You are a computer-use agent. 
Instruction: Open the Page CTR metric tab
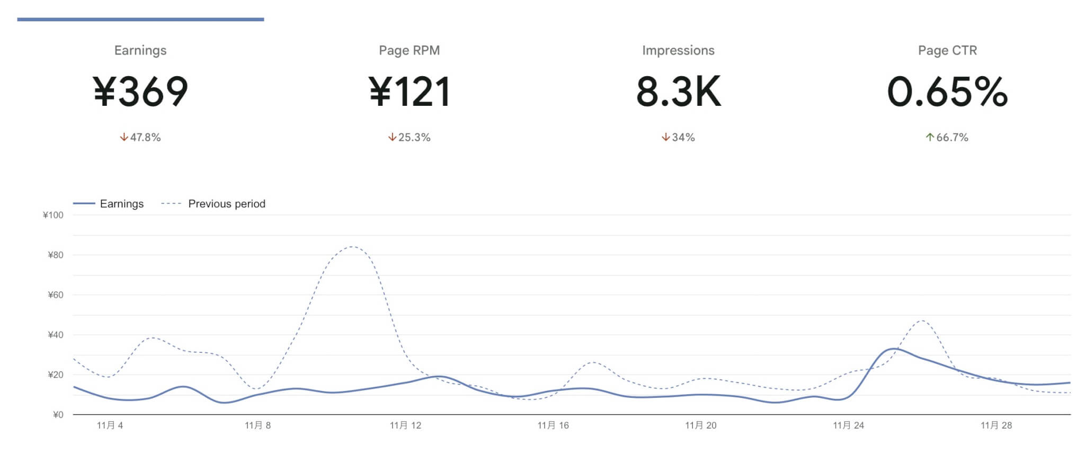[947, 50]
